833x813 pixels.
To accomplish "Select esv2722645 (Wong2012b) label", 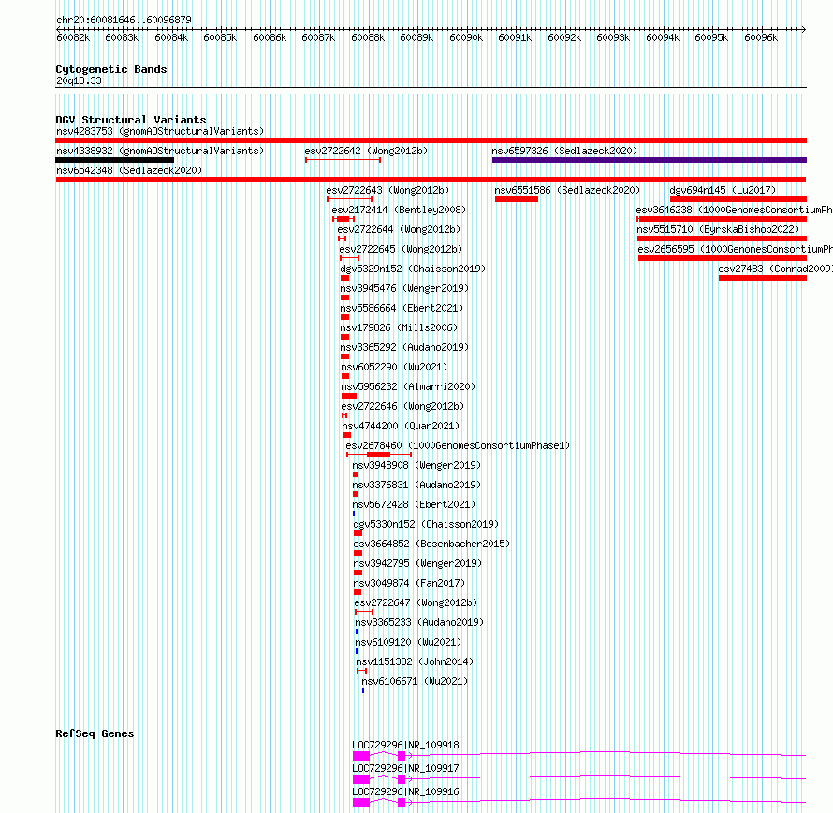I will click(402, 249).
